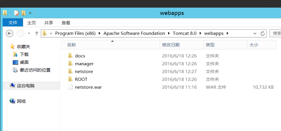The image size is (281, 131).
Task: Open the Customize Quick Access Toolbar dropdown
Action: (x=30, y=13)
